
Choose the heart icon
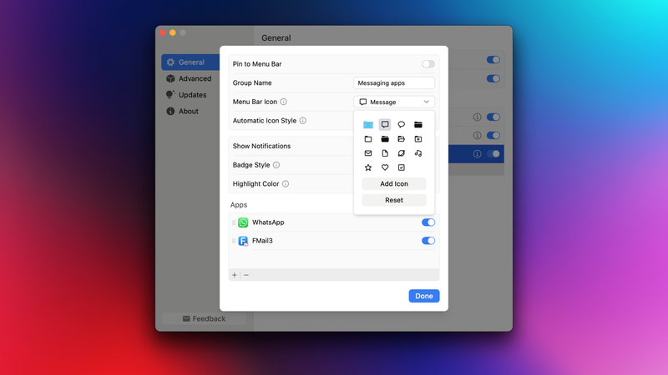click(x=385, y=167)
